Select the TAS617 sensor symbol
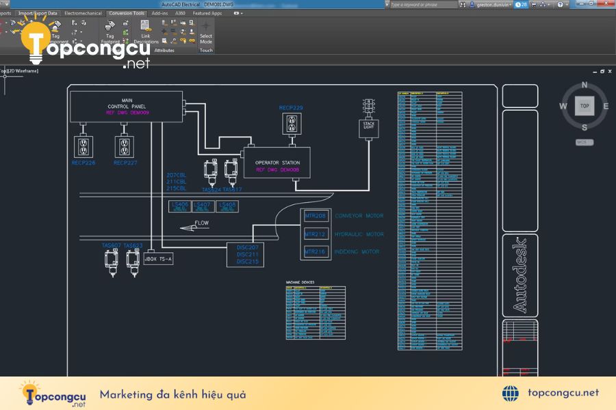This screenshot has width=616, height=410. [231, 173]
